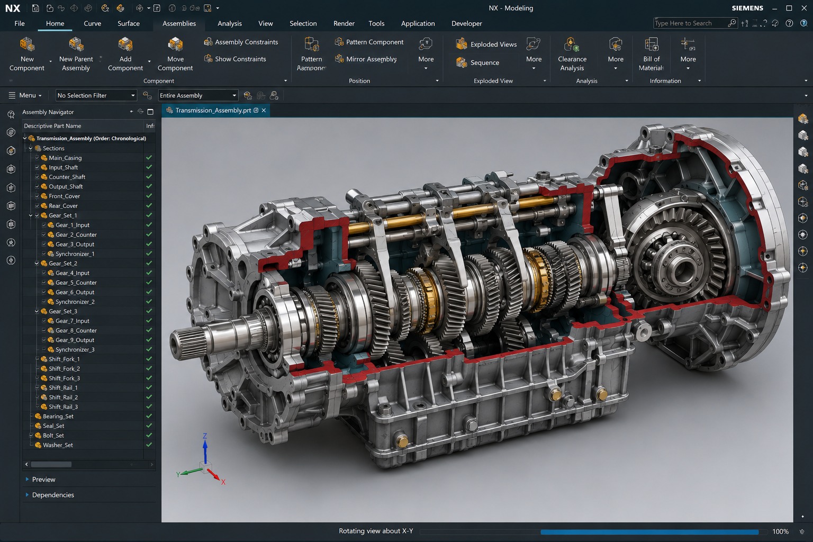Click the New Parent Assembly icon
The height and width of the screenshot is (542, 813).
pos(76,44)
